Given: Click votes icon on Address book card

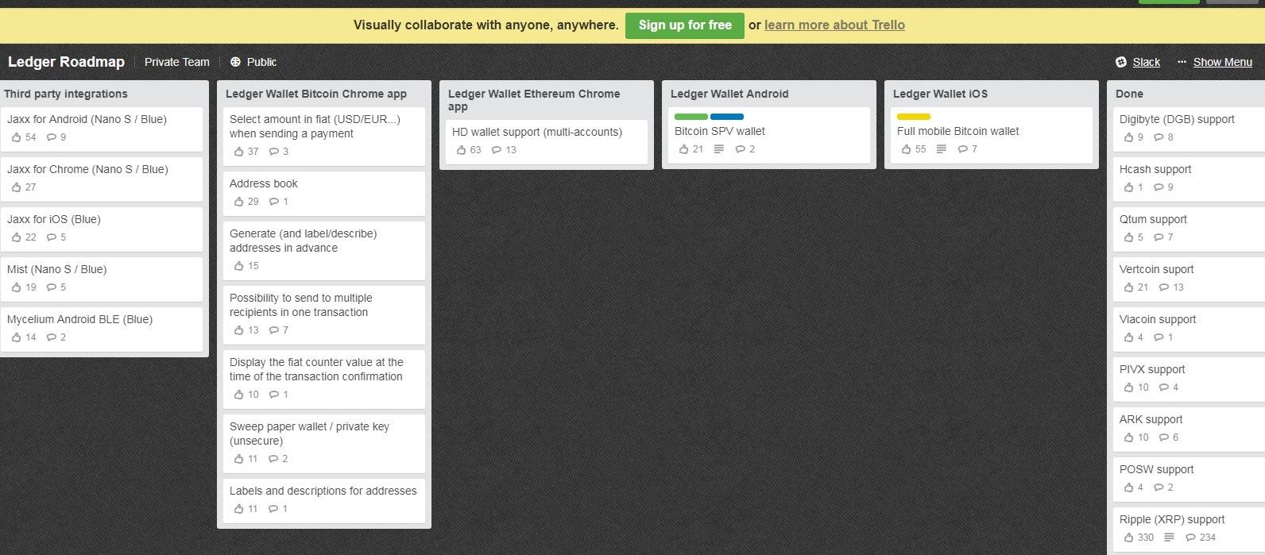Looking at the screenshot, I should click(x=239, y=202).
